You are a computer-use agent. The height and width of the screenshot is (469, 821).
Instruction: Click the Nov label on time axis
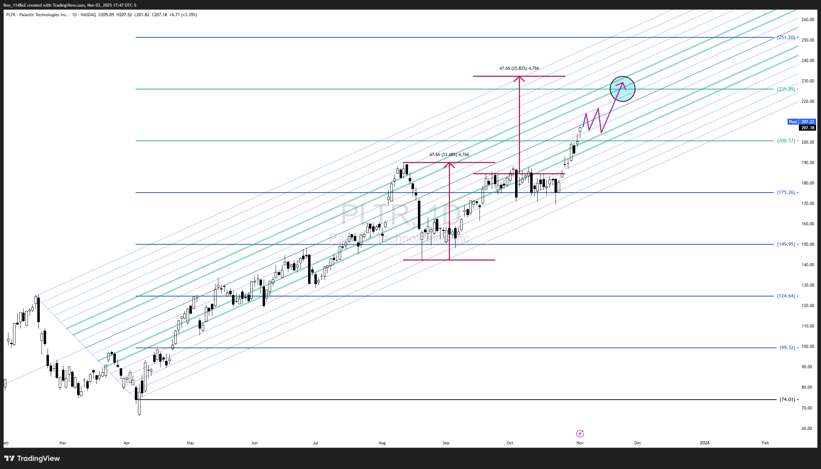coord(580,443)
